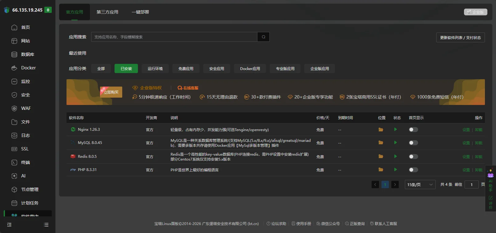Click the Nginx green status play icon
The width and height of the screenshot is (496, 233).
[396, 130]
